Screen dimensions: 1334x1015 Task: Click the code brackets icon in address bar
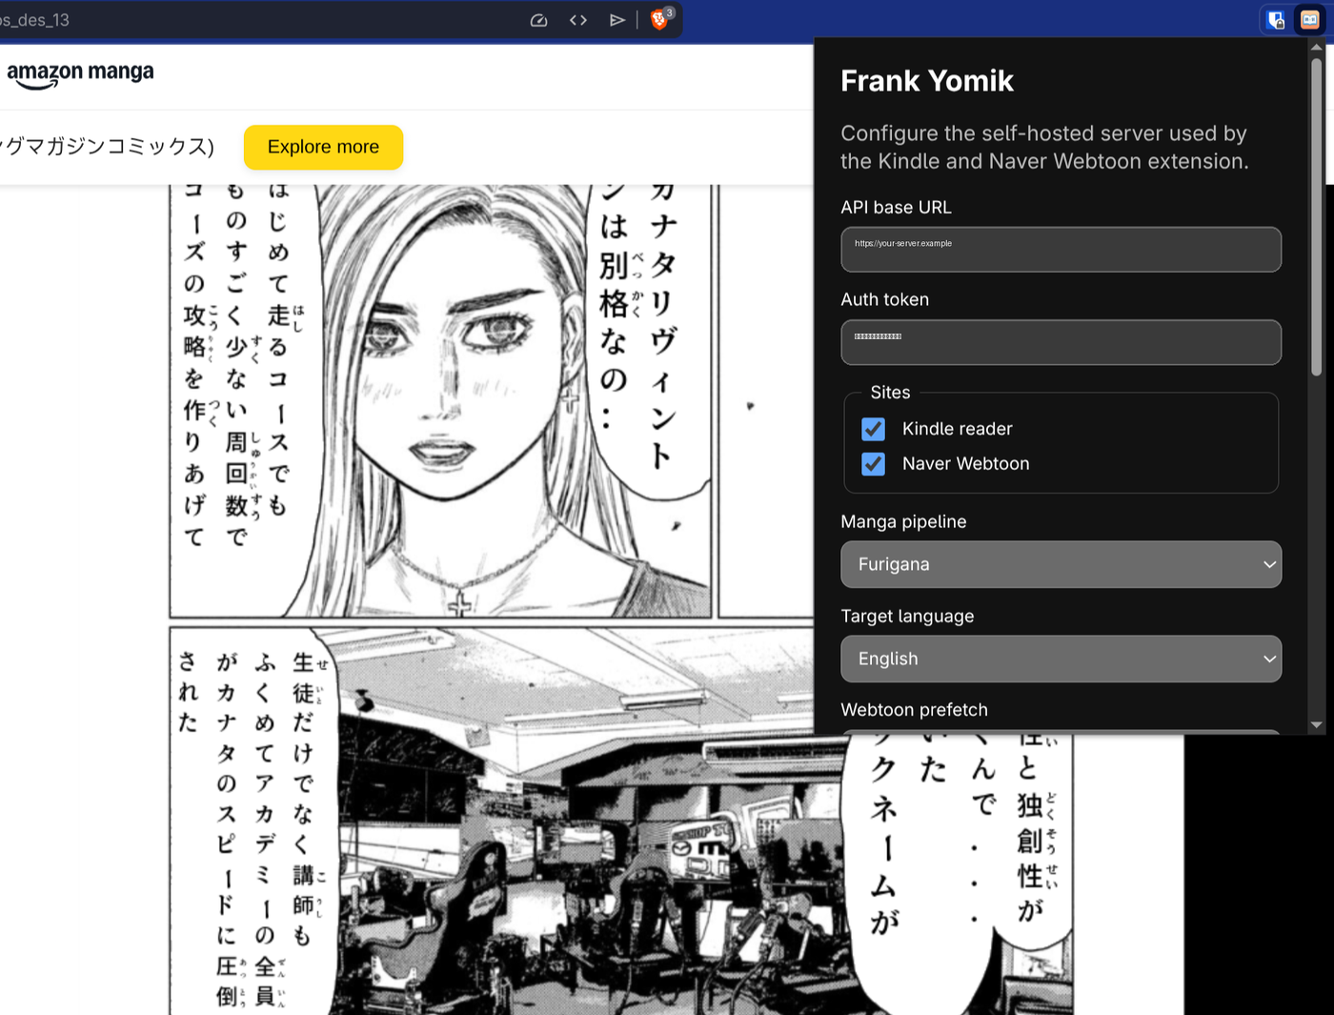tap(578, 20)
